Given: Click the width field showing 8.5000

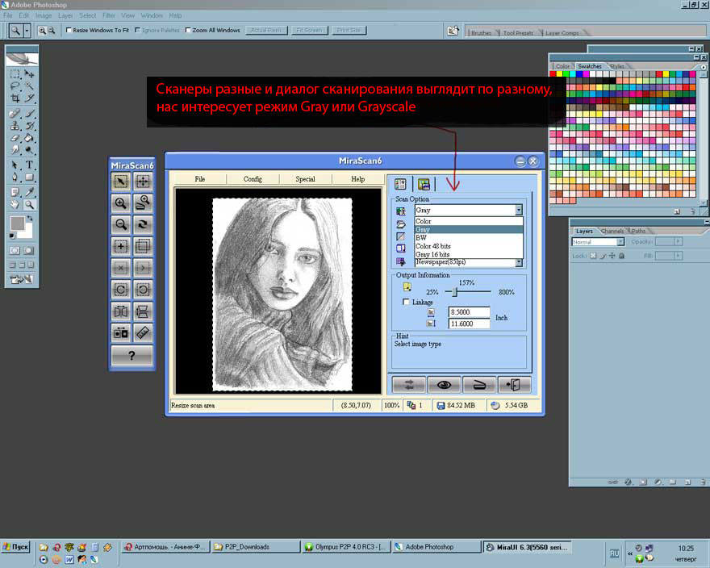Looking at the screenshot, I should (469, 312).
